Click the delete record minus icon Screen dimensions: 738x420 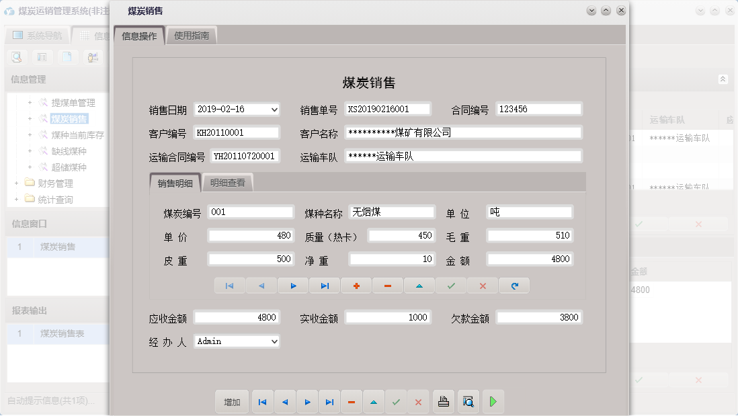click(387, 286)
